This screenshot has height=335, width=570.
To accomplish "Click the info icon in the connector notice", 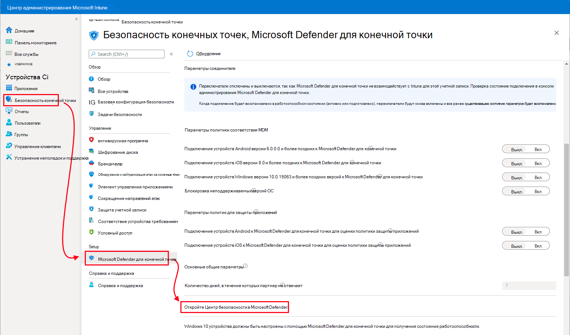I will [x=193, y=87].
